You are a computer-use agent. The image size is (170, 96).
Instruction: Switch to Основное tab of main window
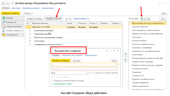6,8
